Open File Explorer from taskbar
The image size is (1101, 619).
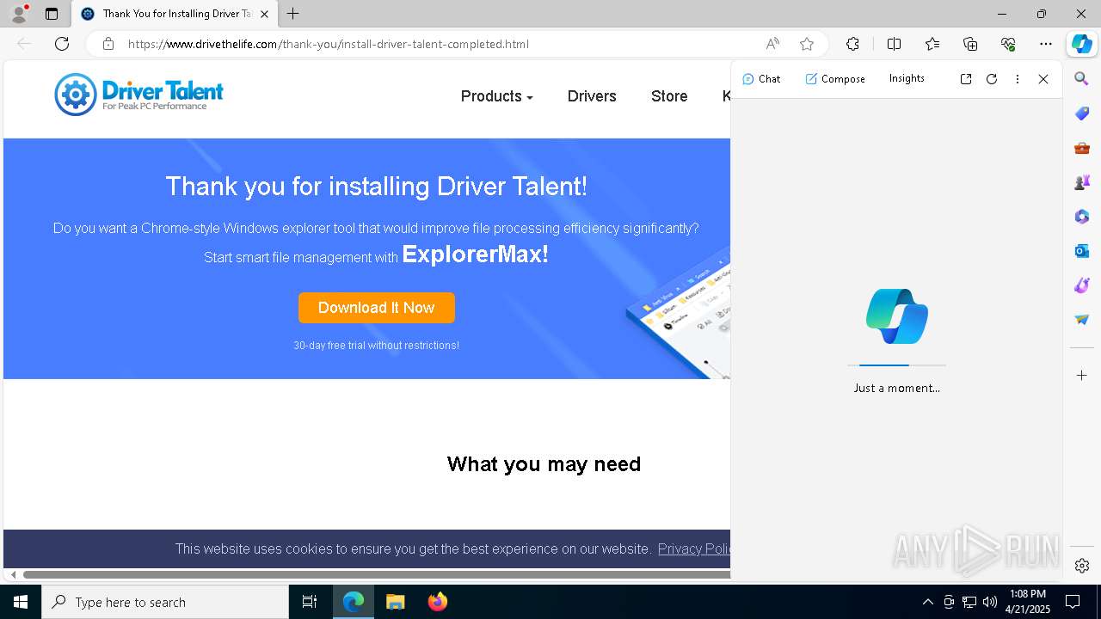tap(395, 602)
